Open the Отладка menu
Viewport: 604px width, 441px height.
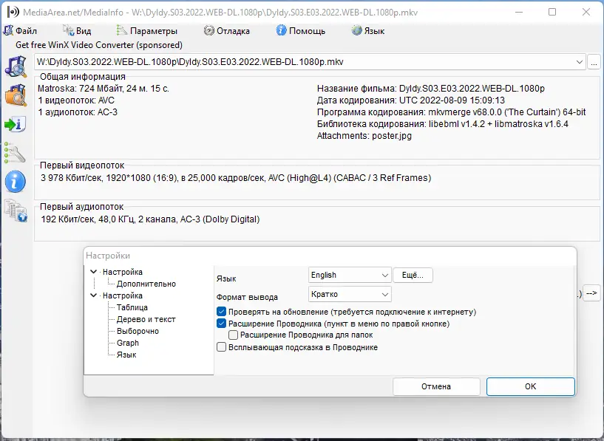pos(227,31)
